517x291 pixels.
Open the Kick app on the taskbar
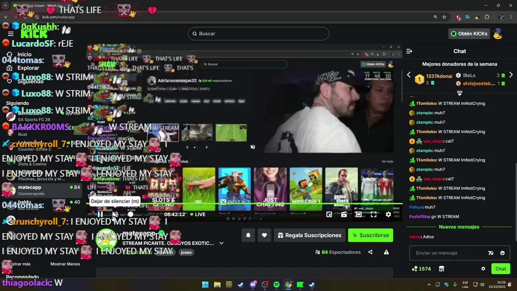click(300, 285)
